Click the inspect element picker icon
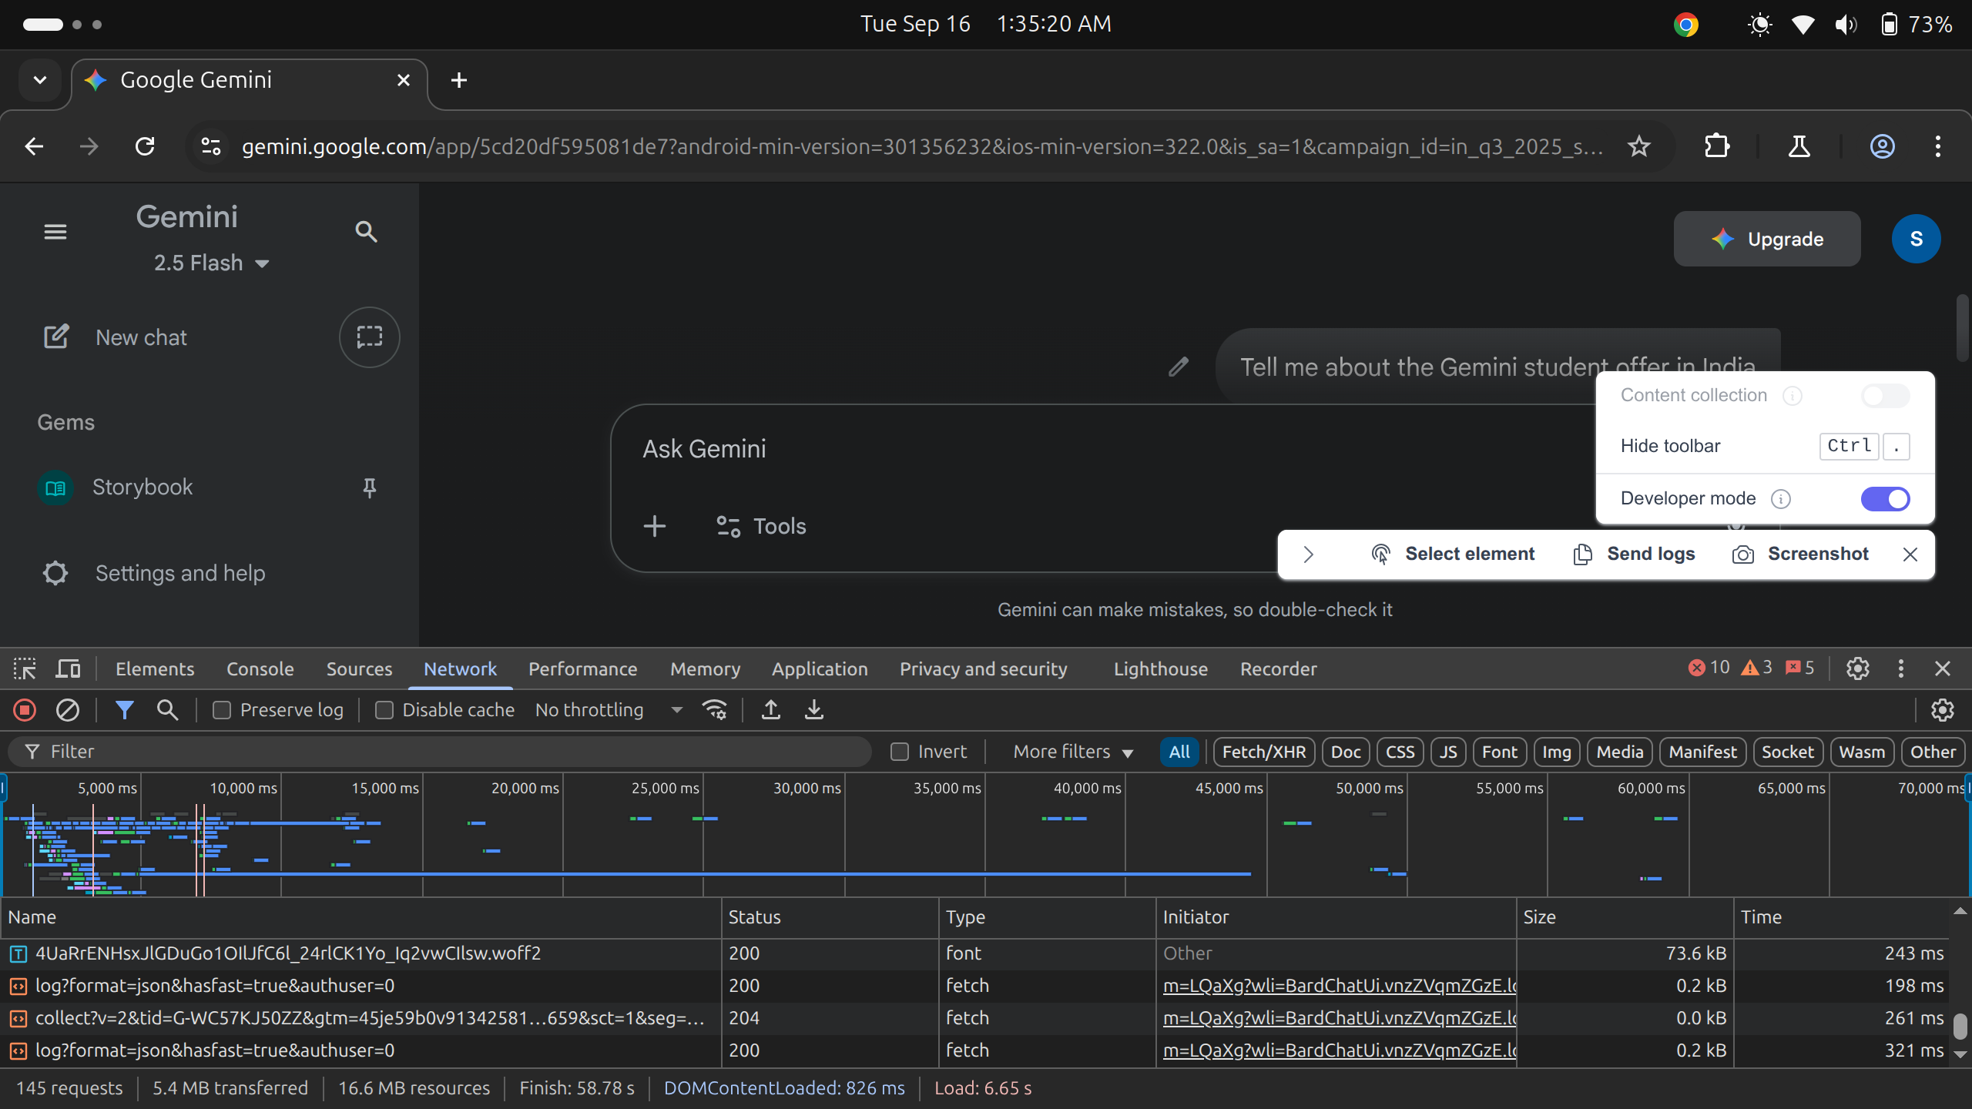The height and width of the screenshot is (1109, 1972). (25, 668)
